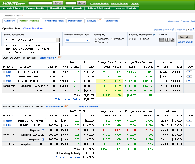Open help for Reported shares
This screenshot has width=195, height=164.
pos(43,130)
